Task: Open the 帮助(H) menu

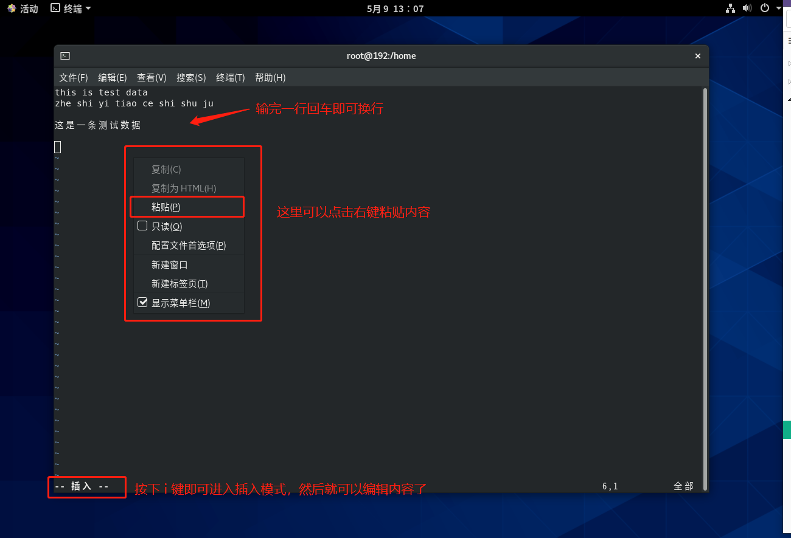Action: click(270, 78)
